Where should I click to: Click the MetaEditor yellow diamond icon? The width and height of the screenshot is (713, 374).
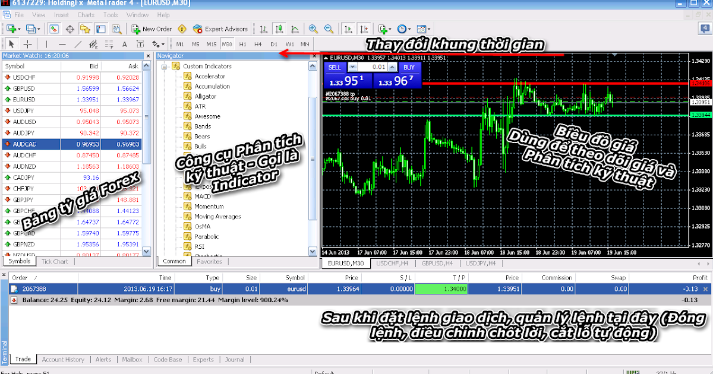[x=182, y=28]
